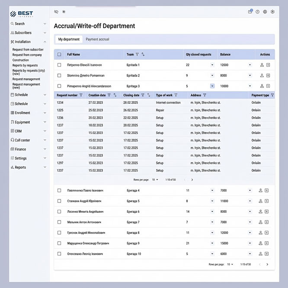Viewport: 288px width, 288px height.
Task: Go to Reports by requests link
Action: click(25, 65)
